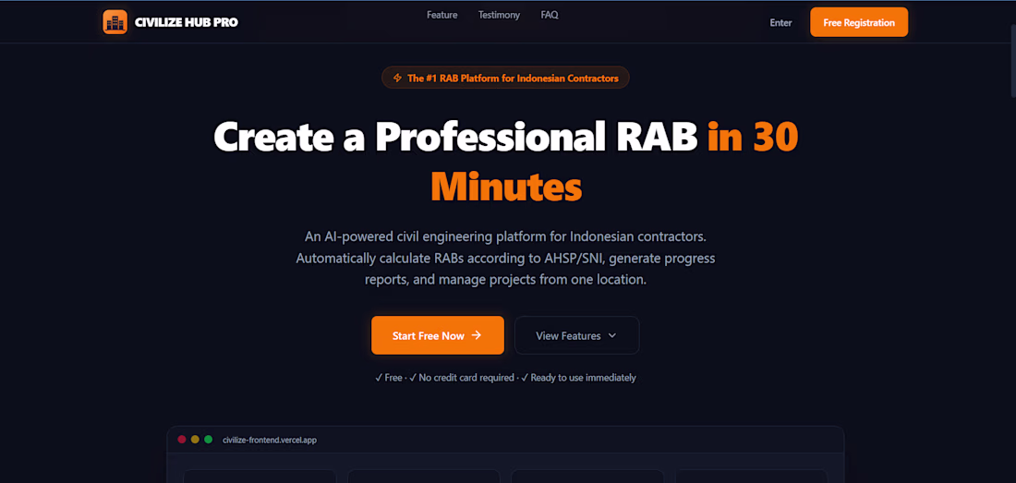Click the yellow dot in the mockup window
This screenshot has height=483, width=1016.
[x=195, y=440]
